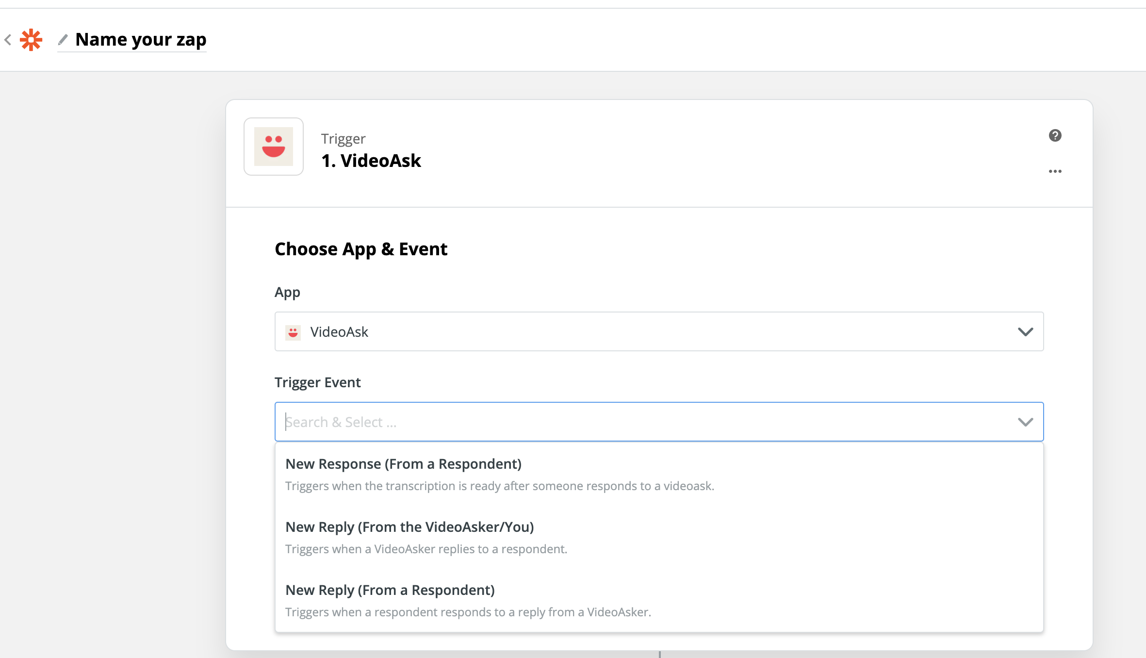Click the 1. VideoAsk step heading

[x=371, y=161]
